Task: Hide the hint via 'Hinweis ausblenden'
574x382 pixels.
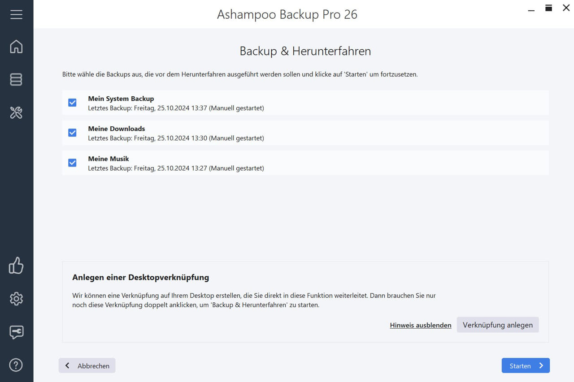Action: 420,325
